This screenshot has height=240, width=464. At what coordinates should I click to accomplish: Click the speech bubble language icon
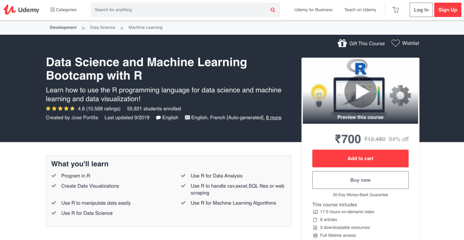[x=158, y=118]
